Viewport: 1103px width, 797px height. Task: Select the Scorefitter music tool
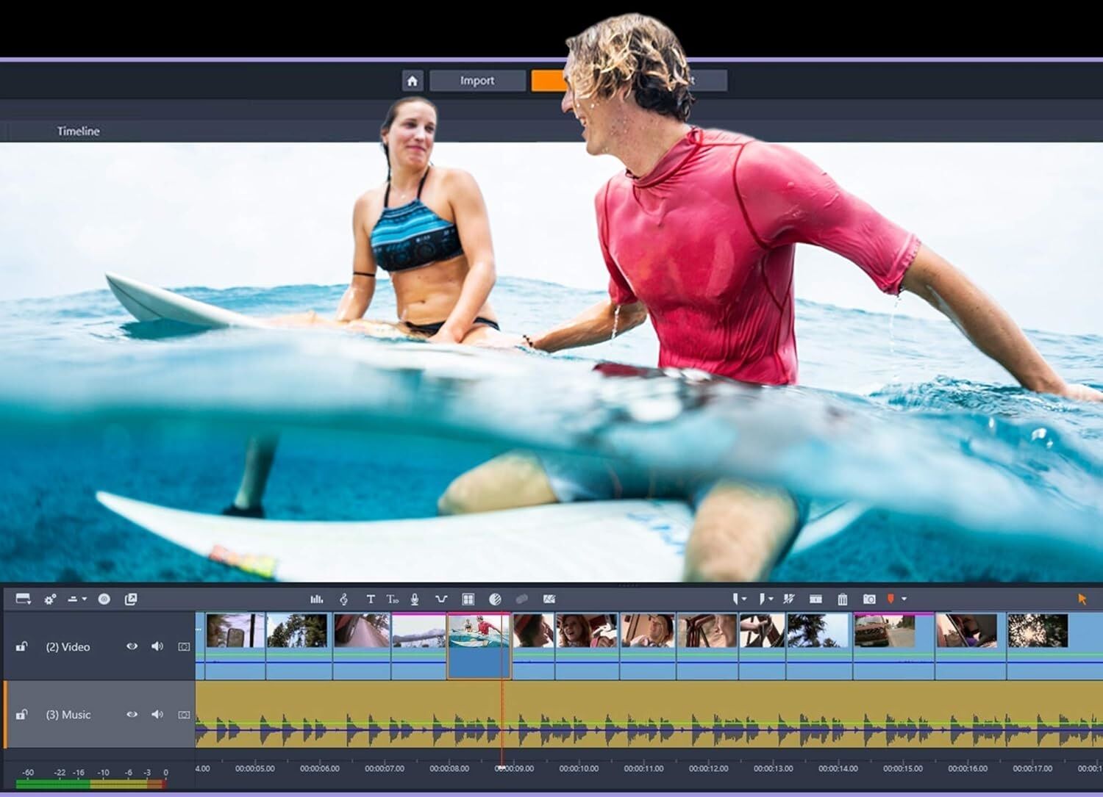344,599
